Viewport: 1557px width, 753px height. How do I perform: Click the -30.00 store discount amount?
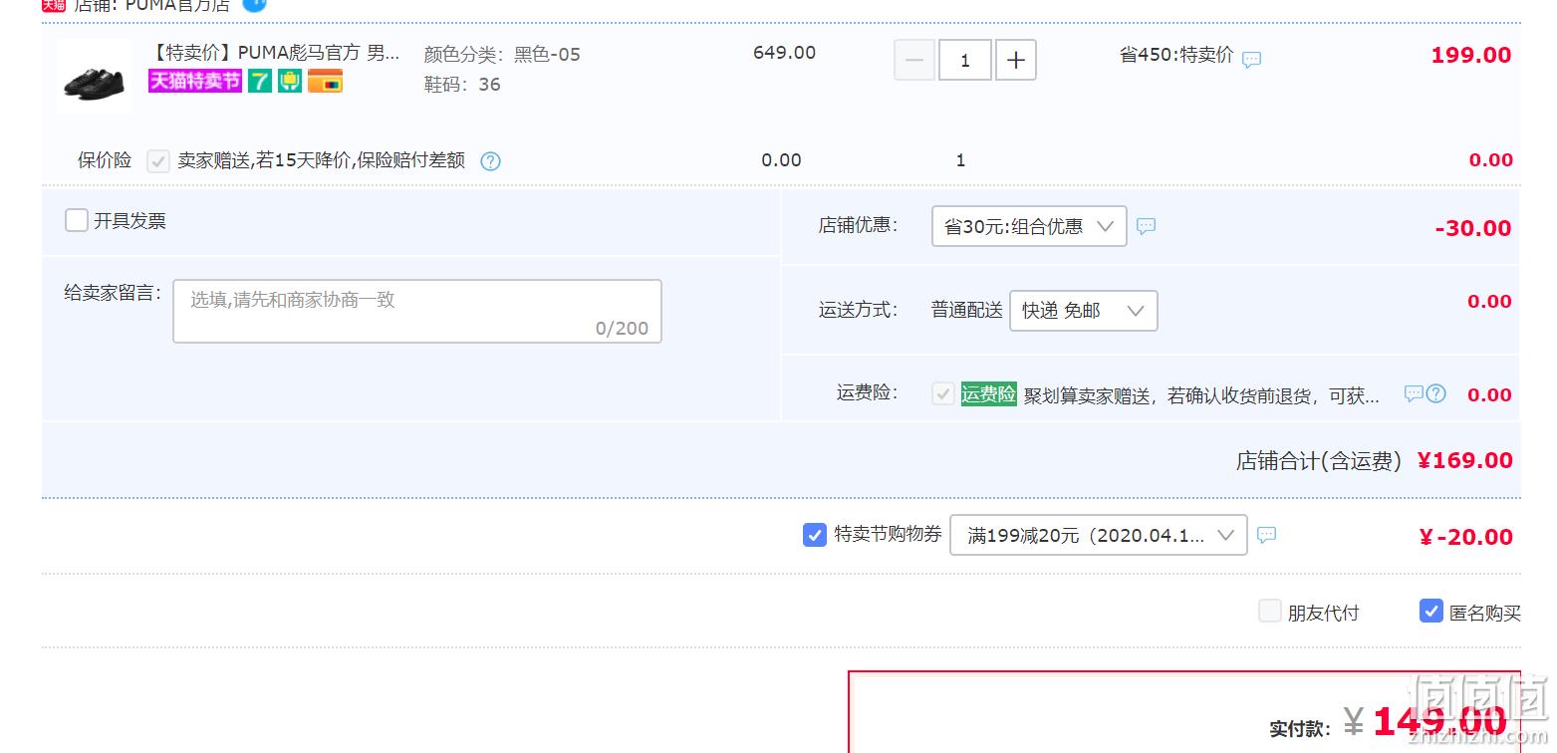[x=1473, y=228]
